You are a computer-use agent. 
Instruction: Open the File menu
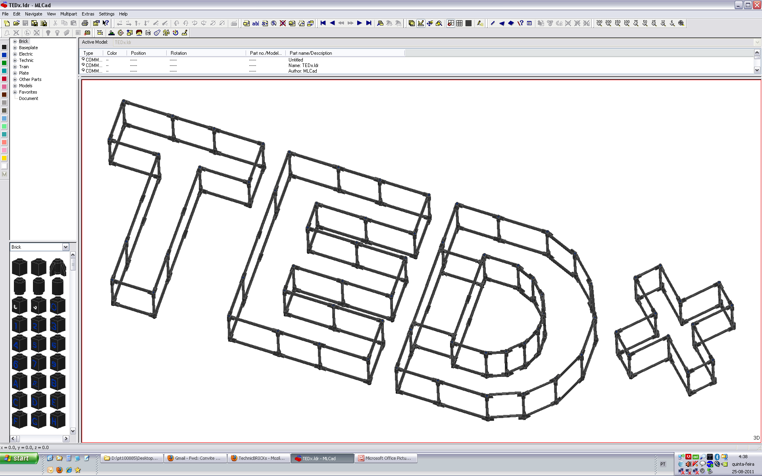[5, 14]
